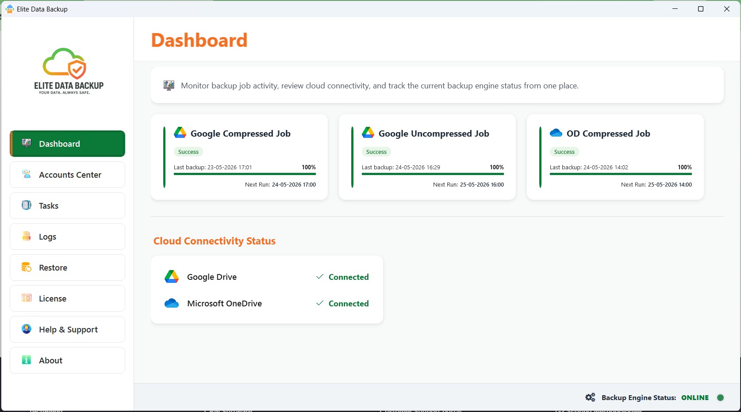Click the checkmark next to Google Drive Connected
This screenshot has width=741, height=412.
(319, 277)
